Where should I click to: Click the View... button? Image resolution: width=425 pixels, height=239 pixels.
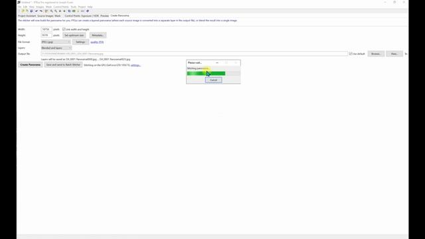click(394, 54)
